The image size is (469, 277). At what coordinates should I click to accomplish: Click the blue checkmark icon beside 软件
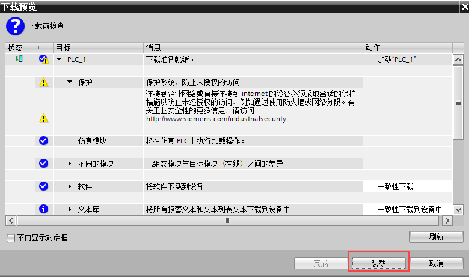tap(43, 186)
